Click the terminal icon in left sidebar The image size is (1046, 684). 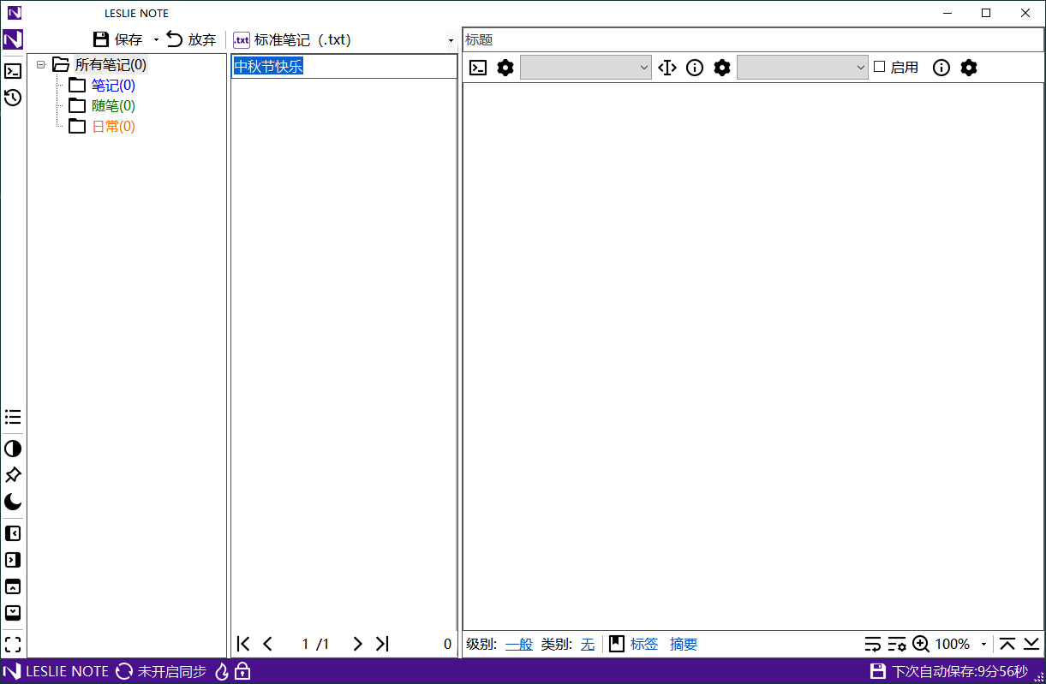[13, 71]
